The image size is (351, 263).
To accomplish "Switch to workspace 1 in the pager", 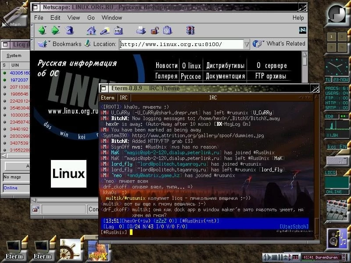I will [331, 37].
